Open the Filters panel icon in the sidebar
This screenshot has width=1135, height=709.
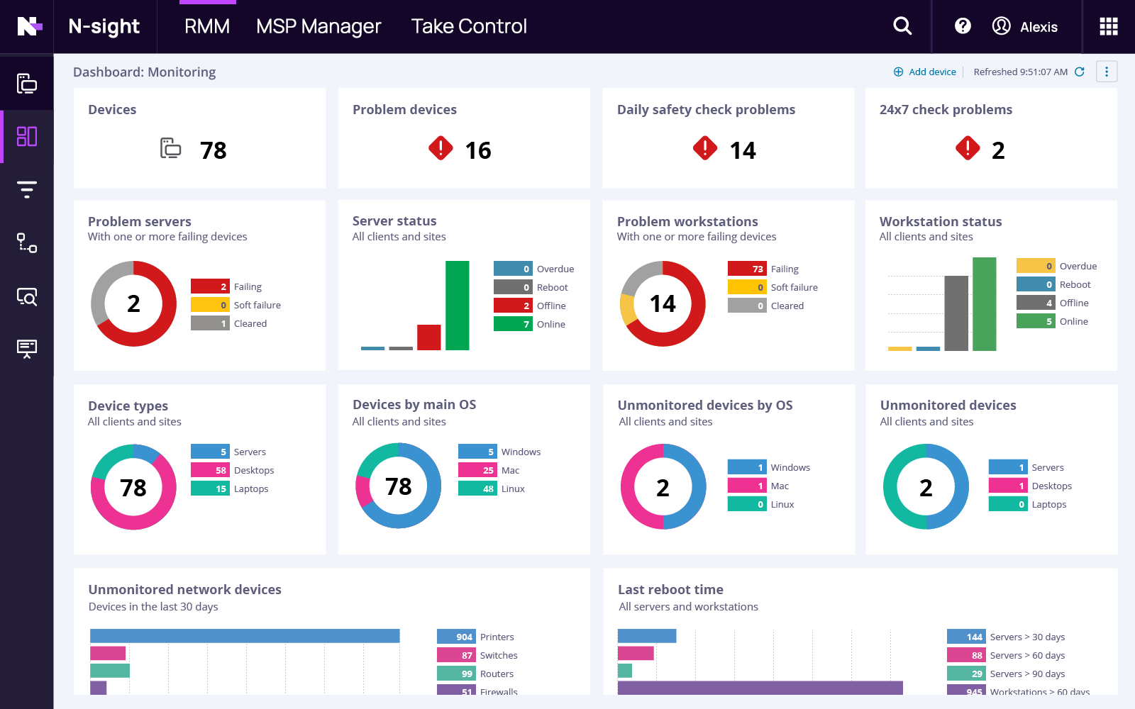click(x=26, y=189)
